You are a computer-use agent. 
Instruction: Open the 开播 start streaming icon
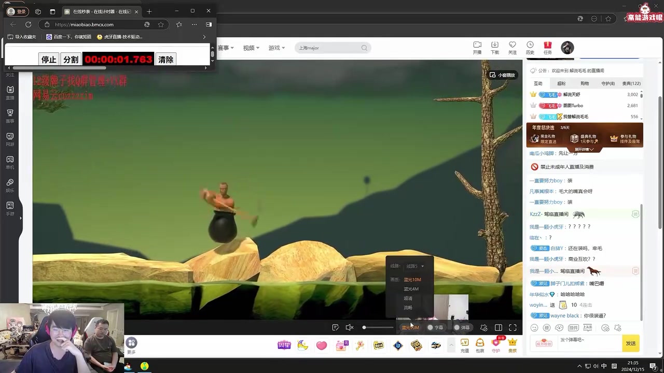477,48
